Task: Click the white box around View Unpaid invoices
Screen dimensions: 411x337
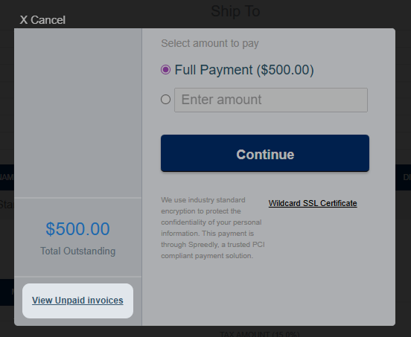Action: tap(78, 301)
